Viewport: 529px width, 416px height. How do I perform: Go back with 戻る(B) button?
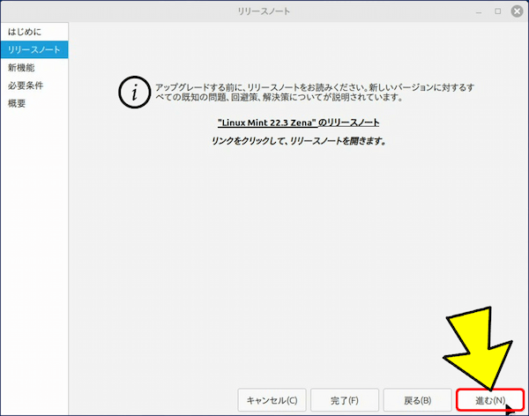(x=417, y=400)
